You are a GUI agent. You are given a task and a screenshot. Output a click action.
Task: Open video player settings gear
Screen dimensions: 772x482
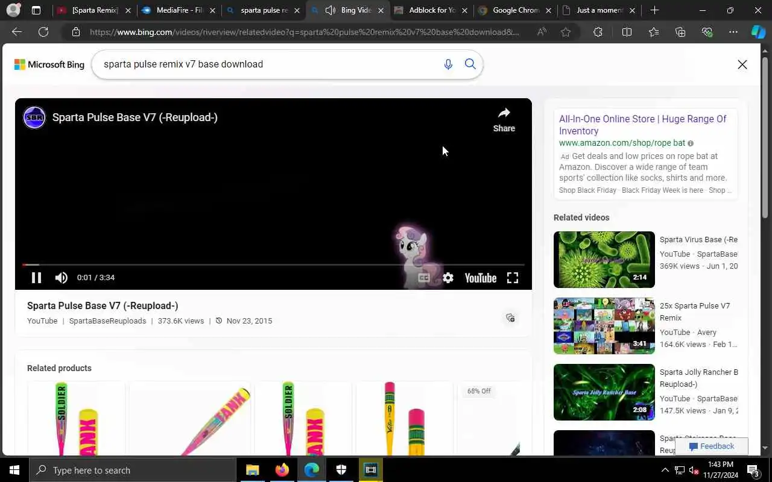click(x=448, y=278)
